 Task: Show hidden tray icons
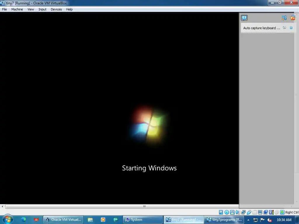(x=248, y=220)
